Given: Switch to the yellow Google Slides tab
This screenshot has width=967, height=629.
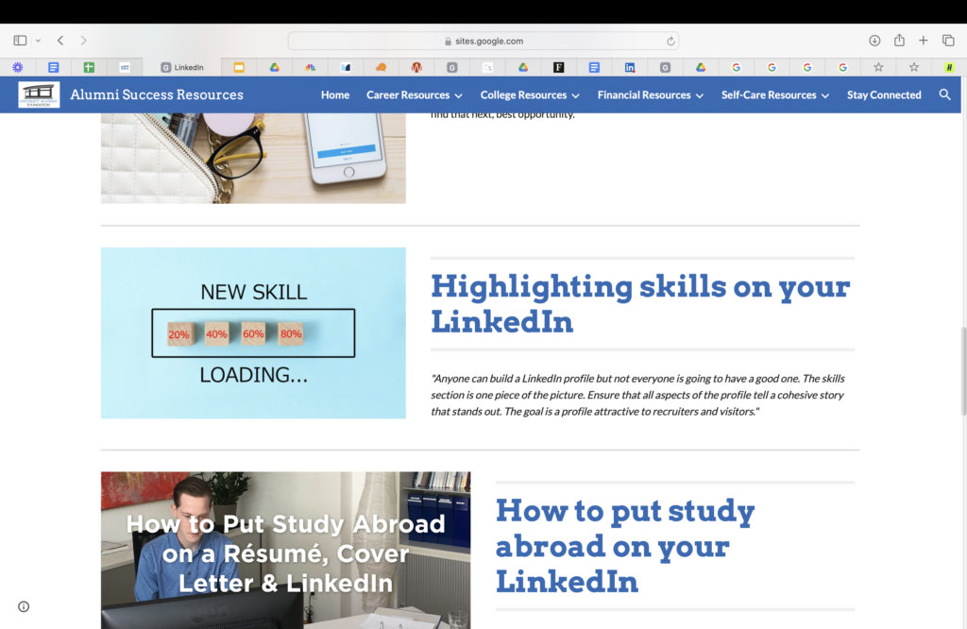Looking at the screenshot, I should point(239,67).
